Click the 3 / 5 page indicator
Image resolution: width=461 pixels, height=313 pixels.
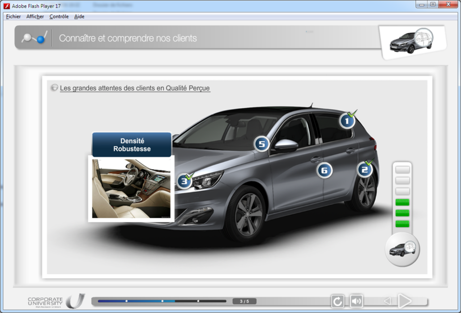(x=244, y=301)
